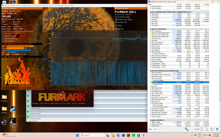Image resolution: width=221 pixels, height=138 pixels.
Task: Click Windows Start button on taskbar
Action: pyautogui.click(x=77, y=135)
